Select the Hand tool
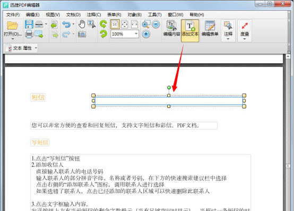The width and height of the screenshot is (294, 211). click(x=82, y=24)
